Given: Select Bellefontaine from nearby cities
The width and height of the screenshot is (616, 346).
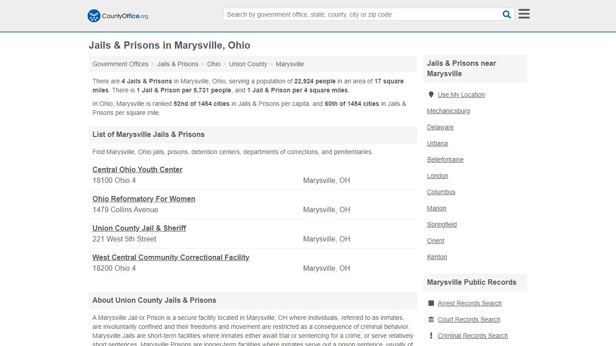Looking at the screenshot, I should tap(445, 159).
